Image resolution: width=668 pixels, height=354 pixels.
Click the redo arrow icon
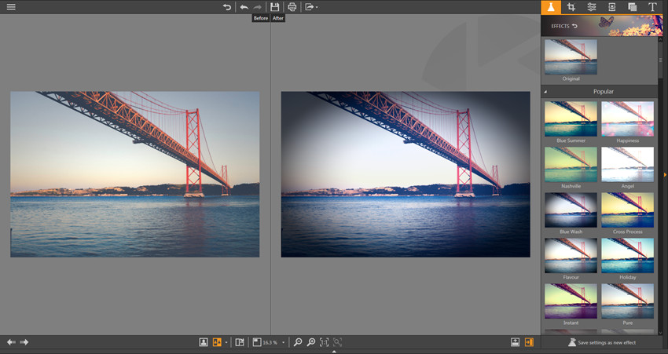pyautogui.click(x=257, y=7)
